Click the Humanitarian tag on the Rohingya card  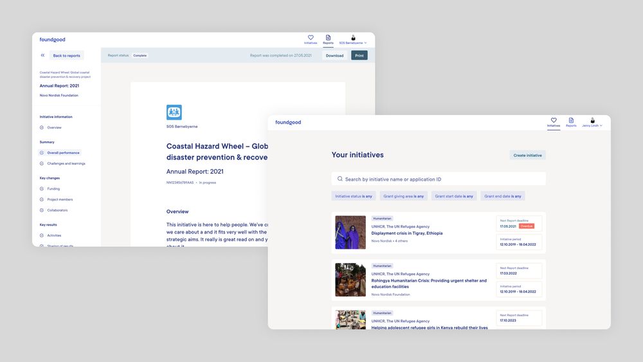[382, 266]
